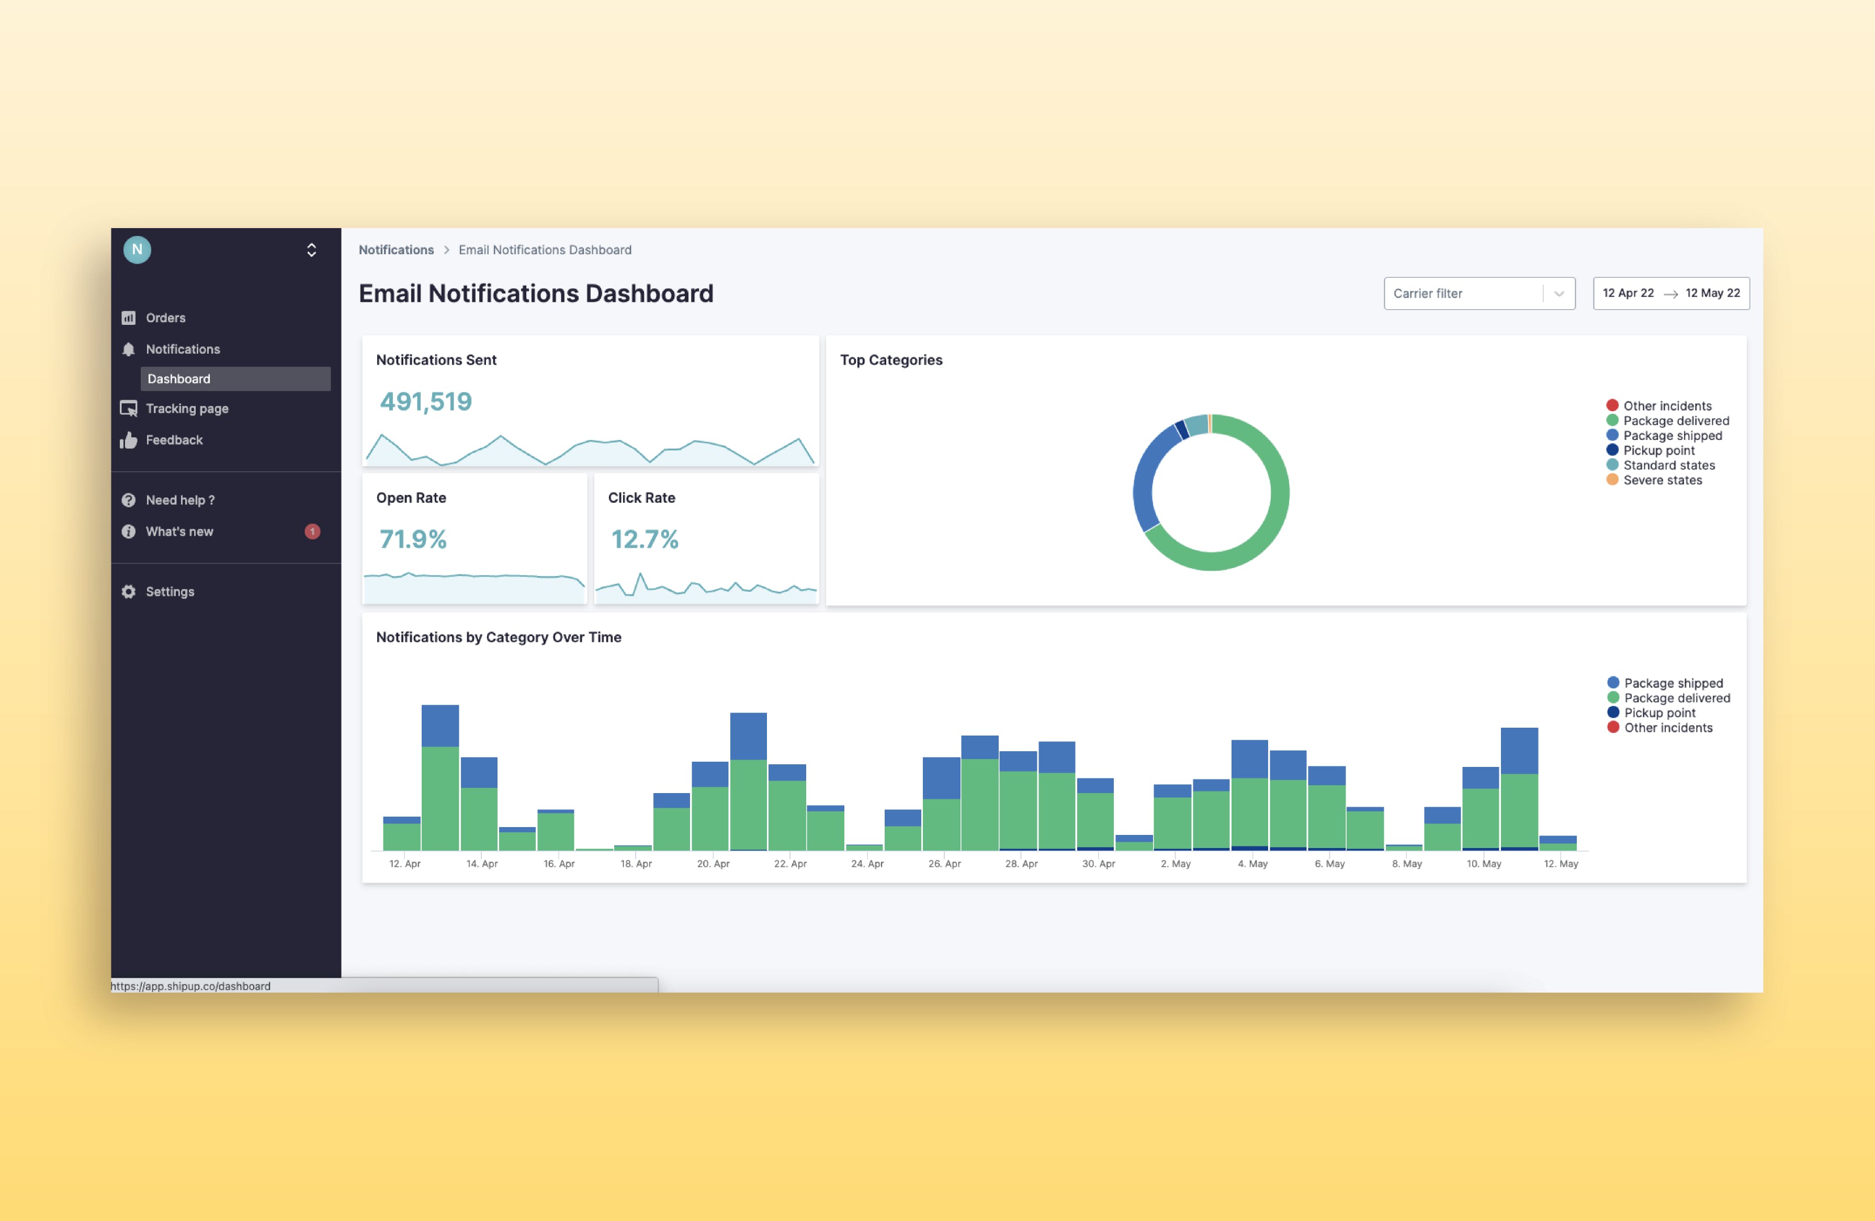
Task: Click the Notifications breadcrumb link
Action: [396, 250]
